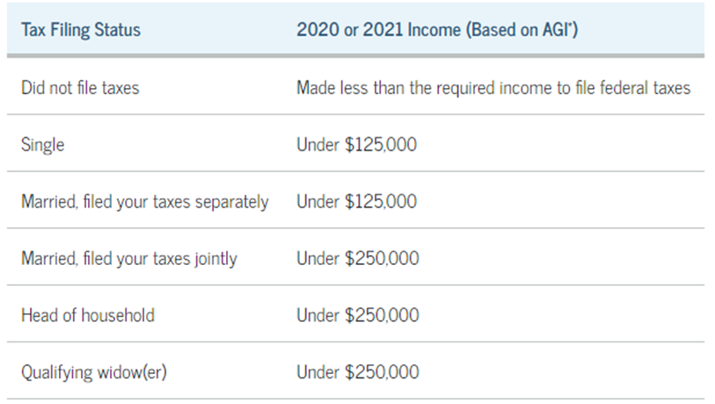Click Under $250,000 for Qualifying widow(er)
The height and width of the screenshot is (404, 715).
(357, 372)
